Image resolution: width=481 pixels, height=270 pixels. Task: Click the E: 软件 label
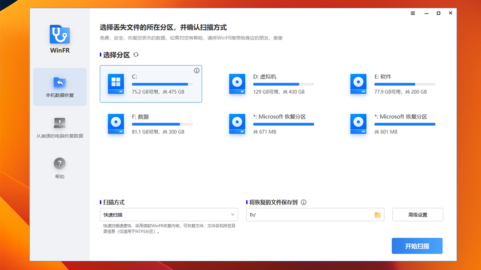point(383,76)
